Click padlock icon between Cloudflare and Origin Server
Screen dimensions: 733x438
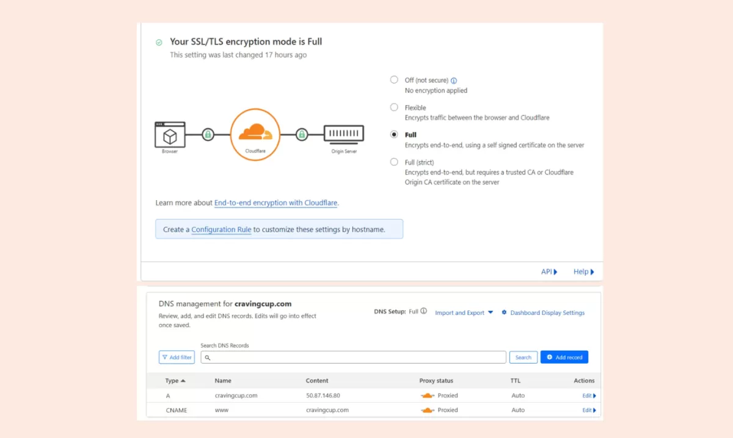click(x=301, y=134)
